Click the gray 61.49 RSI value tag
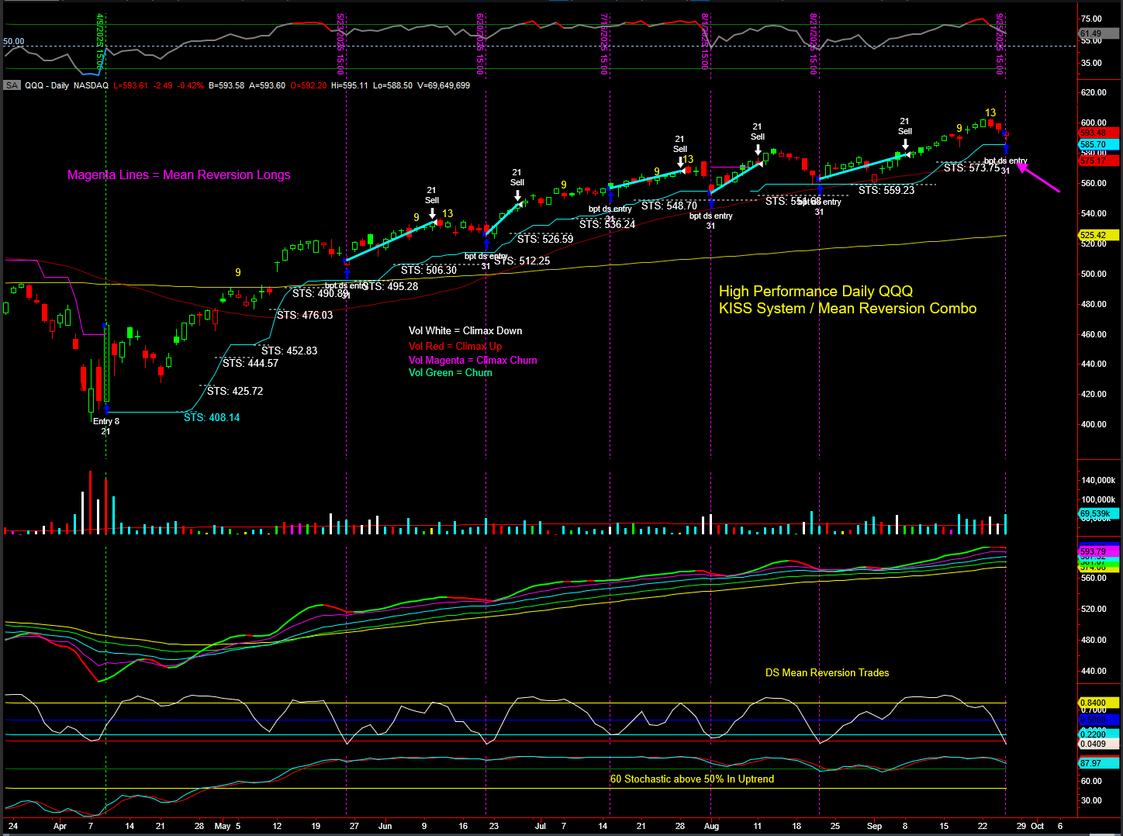This screenshot has height=836, width=1123. tap(1098, 34)
